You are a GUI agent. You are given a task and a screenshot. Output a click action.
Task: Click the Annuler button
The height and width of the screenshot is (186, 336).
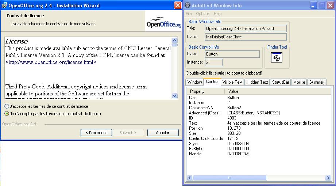162,133
